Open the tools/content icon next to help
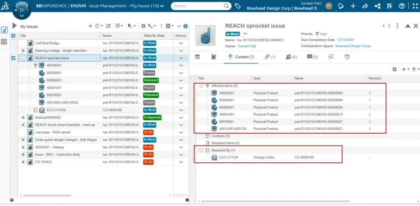Image resolution: width=420 pixels, height=206 pixels. [390, 6]
